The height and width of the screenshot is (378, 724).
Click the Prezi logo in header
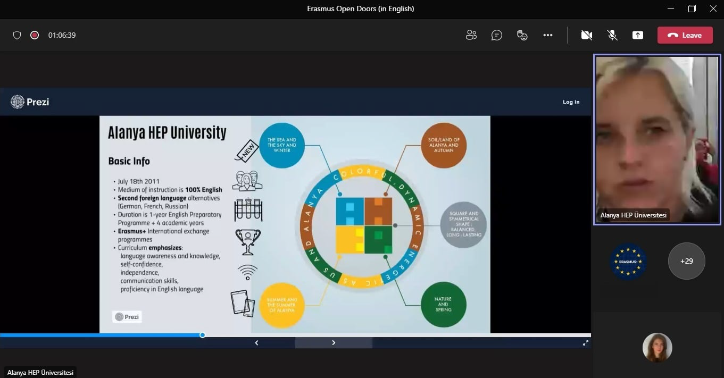[30, 102]
